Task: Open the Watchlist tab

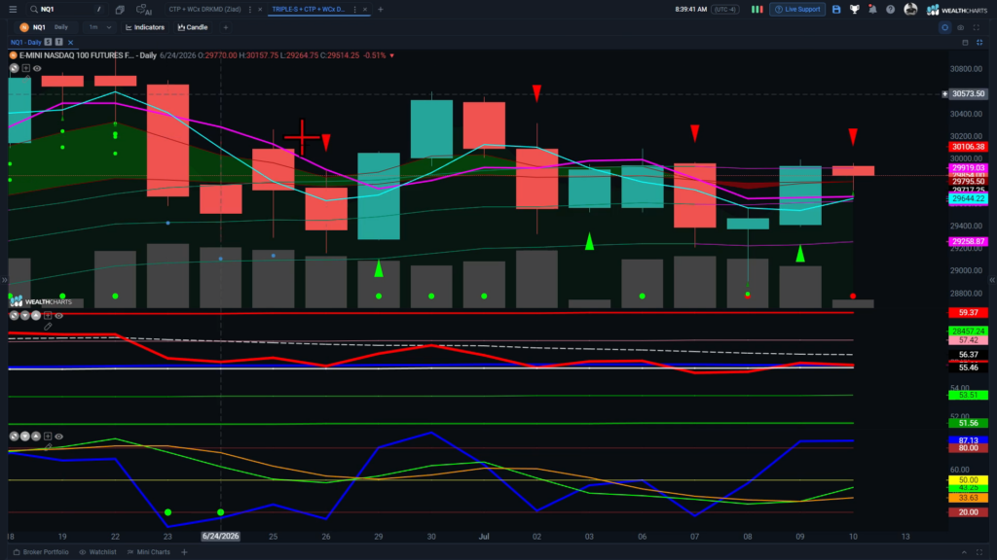Action: 98,552
